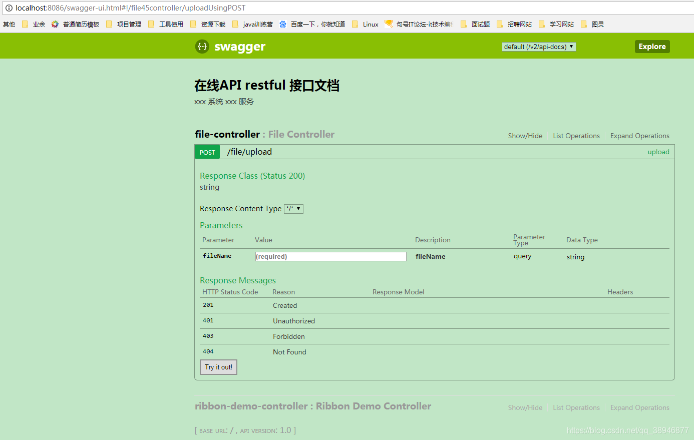Click the Parameters heading
Image resolution: width=694 pixels, height=440 pixels.
(221, 225)
